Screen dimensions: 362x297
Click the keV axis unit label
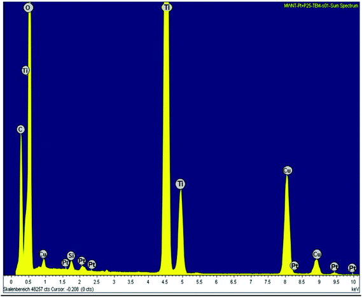356,289
